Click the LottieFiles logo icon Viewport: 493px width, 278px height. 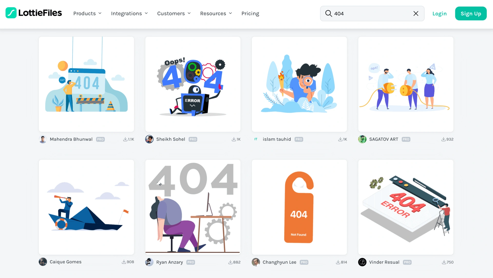point(11,13)
